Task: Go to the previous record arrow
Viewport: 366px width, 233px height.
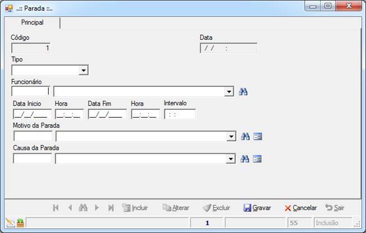Action: pos(70,208)
